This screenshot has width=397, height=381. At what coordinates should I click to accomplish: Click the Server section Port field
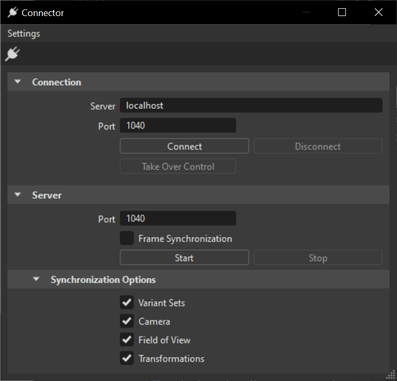pyautogui.click(x=178, y=218)
